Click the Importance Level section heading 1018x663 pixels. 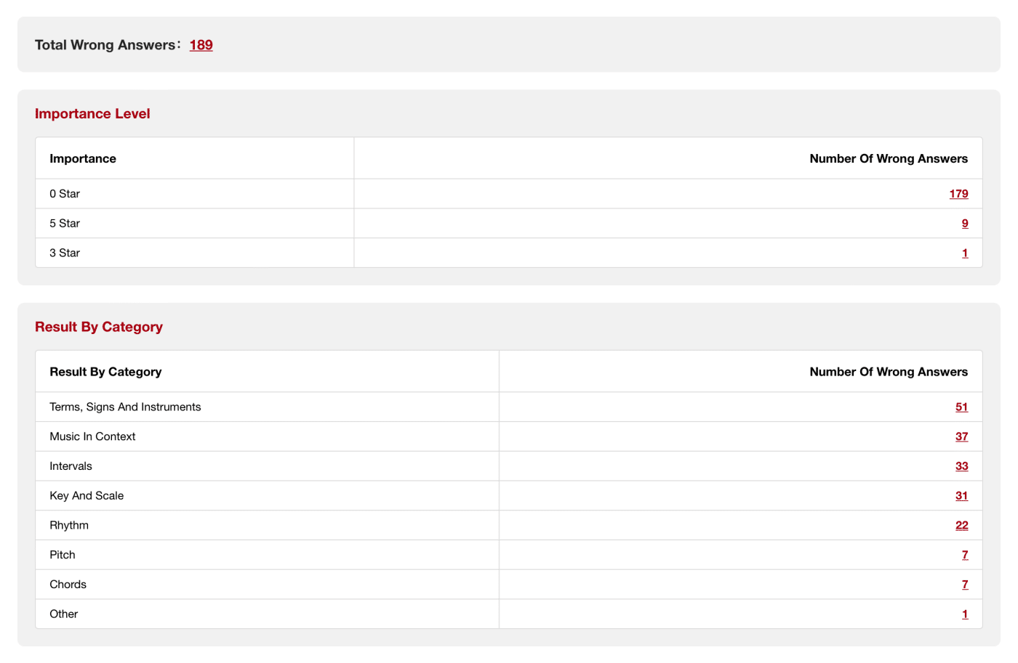click(x=92, y=114)
